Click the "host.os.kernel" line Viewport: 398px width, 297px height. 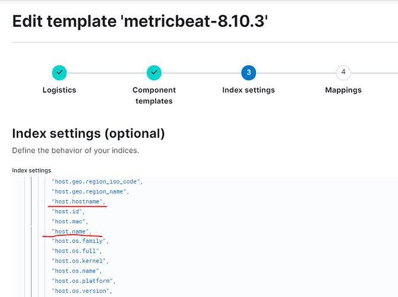[x=81, y=261]
